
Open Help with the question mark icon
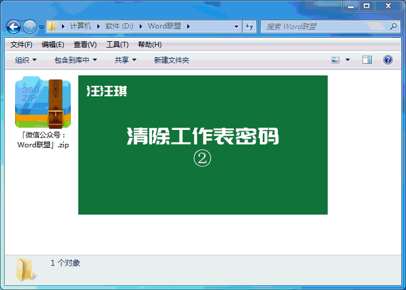[x=387, y=60]
